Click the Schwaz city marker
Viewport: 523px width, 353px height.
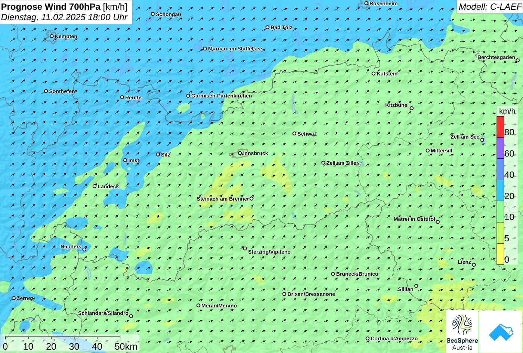294,133
